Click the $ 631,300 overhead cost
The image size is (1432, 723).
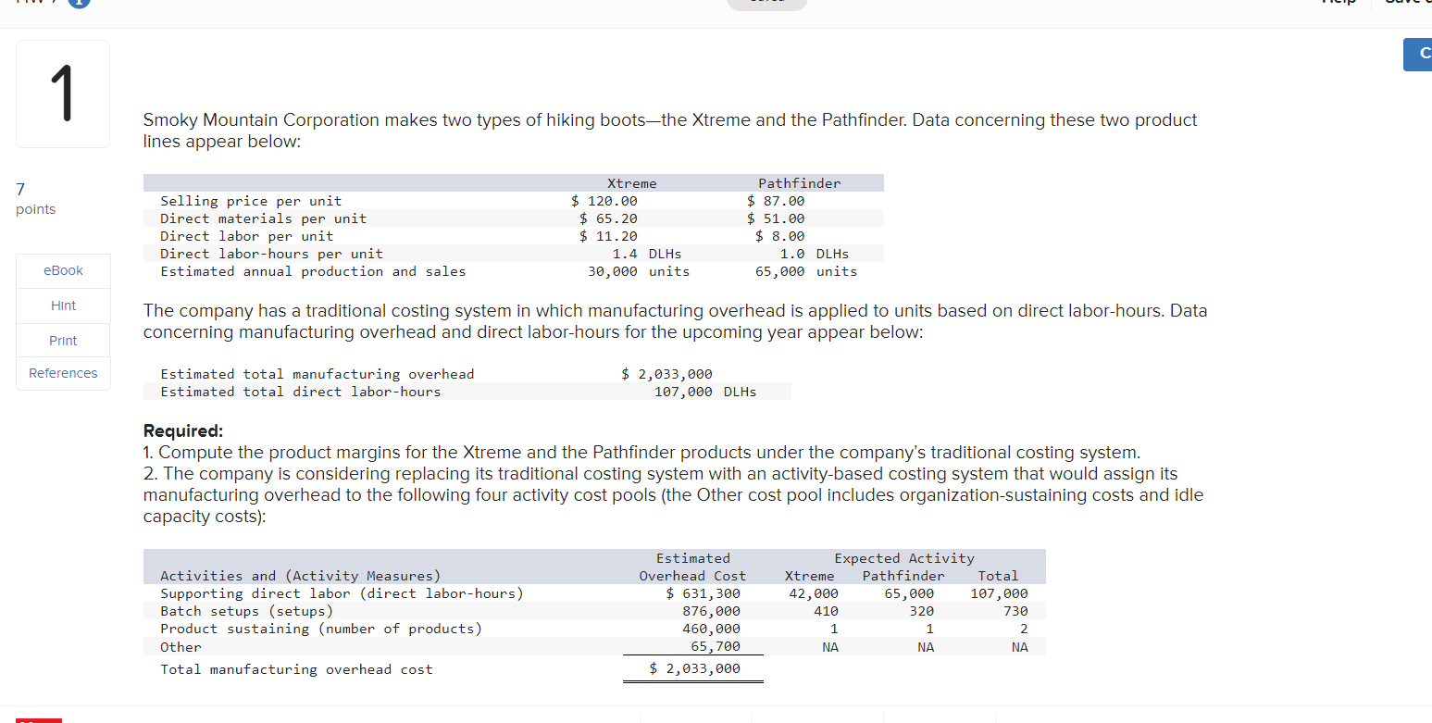704,593
